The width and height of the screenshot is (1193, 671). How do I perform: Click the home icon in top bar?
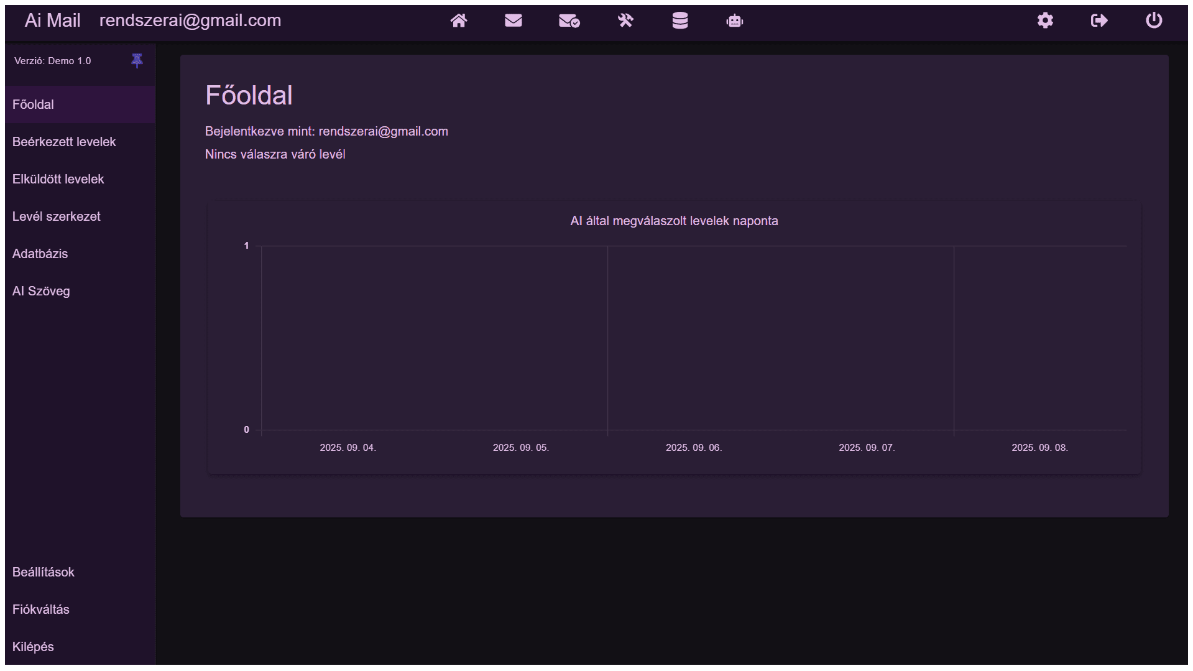pyautogui.click(x=459, y=21)
